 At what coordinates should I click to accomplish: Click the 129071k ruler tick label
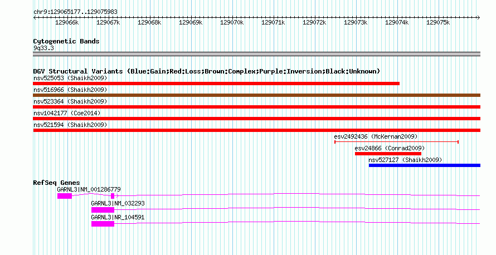coord(273,22)
